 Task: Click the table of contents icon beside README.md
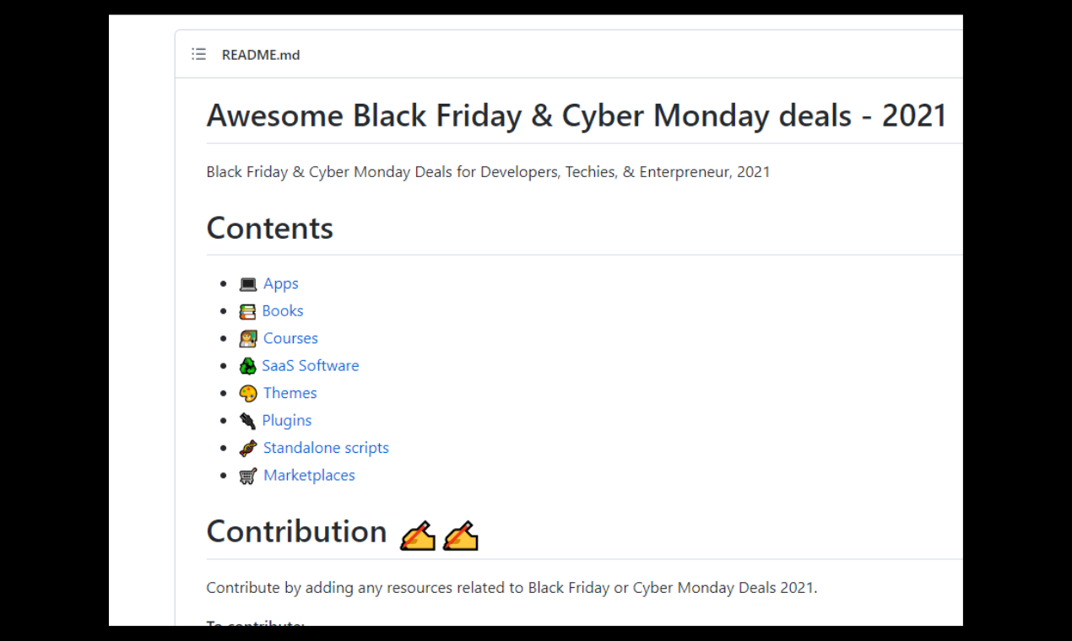(198, 53)
